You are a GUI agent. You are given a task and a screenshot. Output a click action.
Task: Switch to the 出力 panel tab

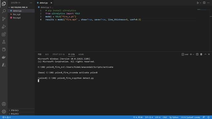pyautogui.click(x=47, y=54)
